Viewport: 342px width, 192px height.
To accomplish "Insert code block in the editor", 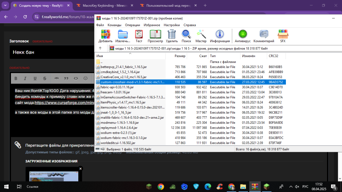I will tap(76, 78).
